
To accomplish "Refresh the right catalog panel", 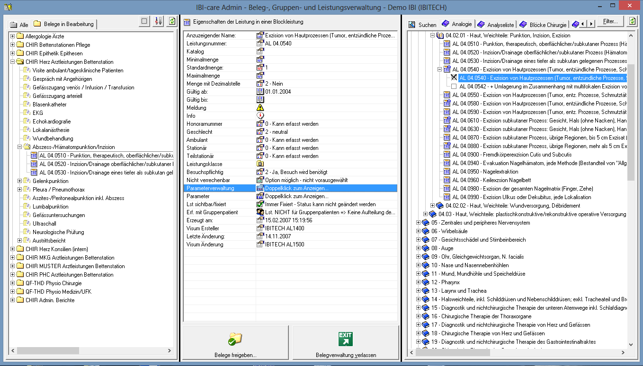I will 632,21.
